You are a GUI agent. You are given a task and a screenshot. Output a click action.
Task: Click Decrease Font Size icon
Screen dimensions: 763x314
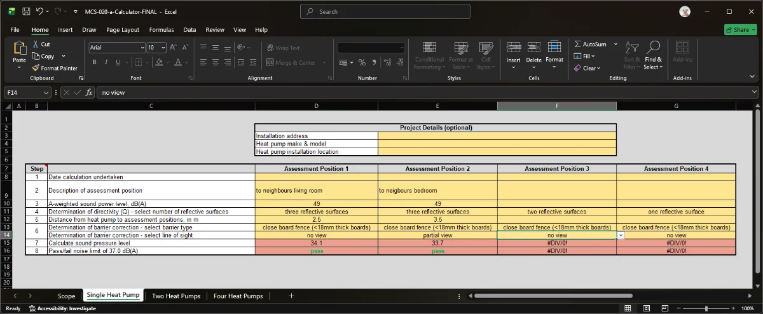point(185,48)
